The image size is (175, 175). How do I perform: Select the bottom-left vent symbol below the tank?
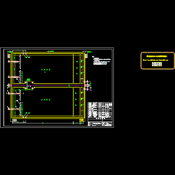(14, 120)
